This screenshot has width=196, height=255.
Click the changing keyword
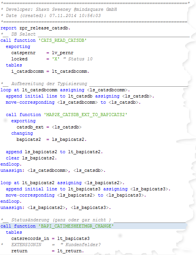pos(22,133)
